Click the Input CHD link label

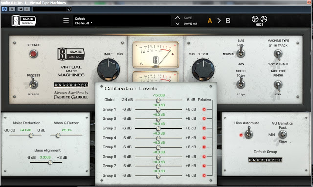click(x=120, y=54)
